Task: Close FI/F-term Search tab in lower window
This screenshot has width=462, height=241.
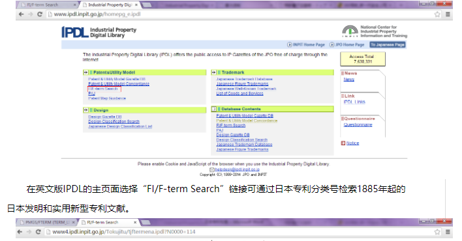Action: pos(135,222)
